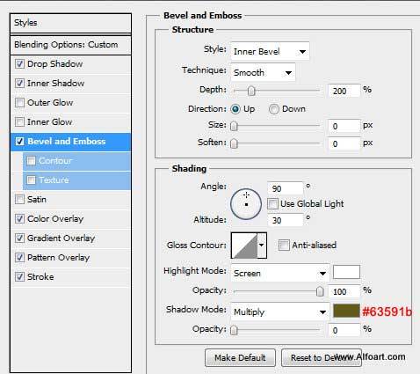Open the Highlight Mode Screen dropdown
Viewport: 420px width, 374px height.
coord(280,273)
